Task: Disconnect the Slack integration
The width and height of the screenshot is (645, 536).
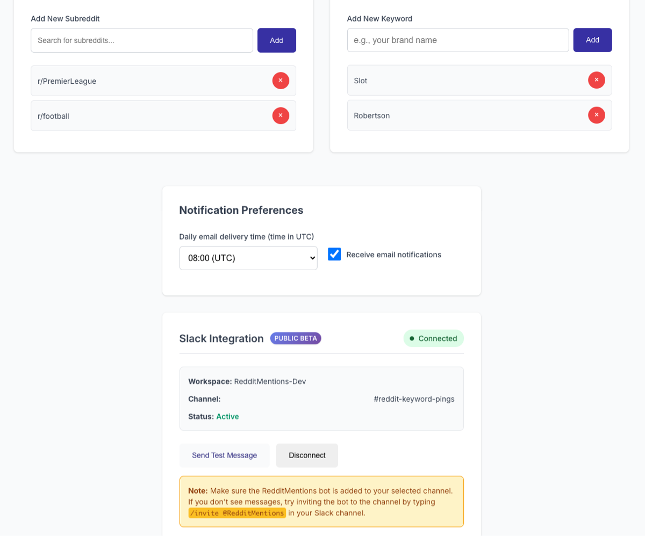Action: tap(306, 455)
